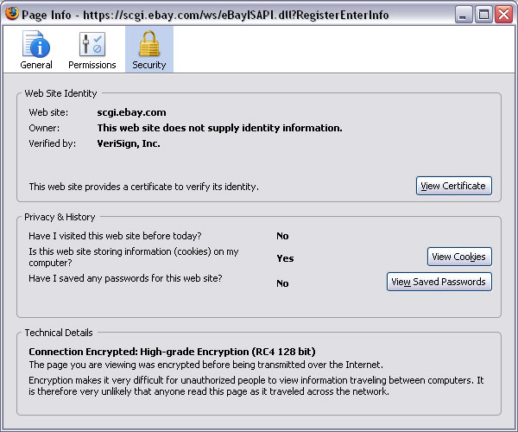Click the 'Yes' cookies answer
Image resolution: width=518 pixels, height=432 pixels.
coord(285,258)
